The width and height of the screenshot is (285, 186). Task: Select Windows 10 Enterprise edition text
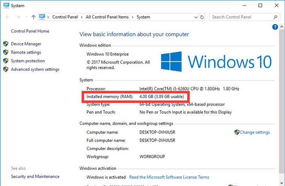(107, 54)
